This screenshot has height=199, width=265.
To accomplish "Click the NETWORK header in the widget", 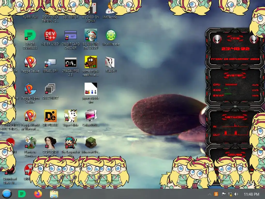I will 234,117.
